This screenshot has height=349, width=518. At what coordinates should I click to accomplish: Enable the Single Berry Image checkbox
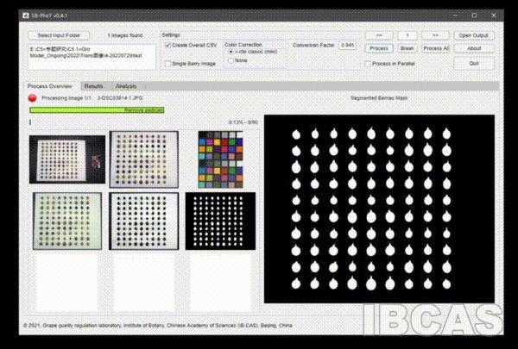click(x=168, y=64)
